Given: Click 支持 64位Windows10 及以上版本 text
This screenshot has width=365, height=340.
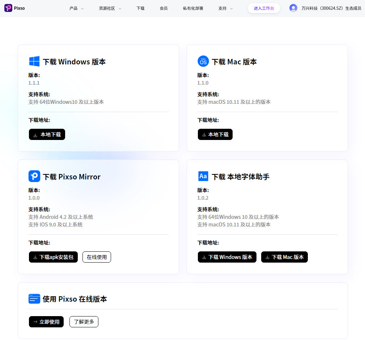Looking at the screenshot, I should point(66,102).
